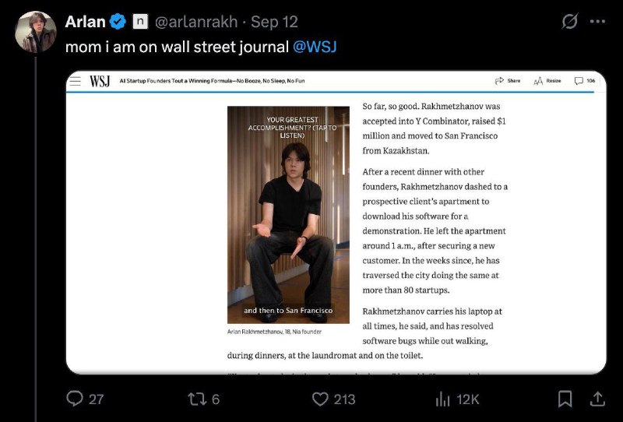Click the WSJ logo in article header
This screenshot has height=422, width=623.
coord(100,81)
